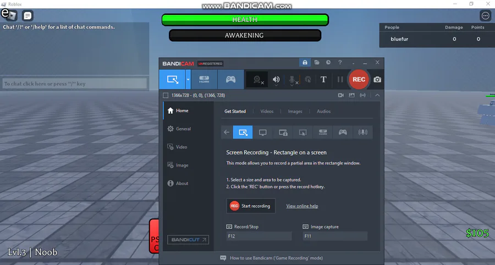Click the lock icon in Bandicam title bar
The width and height of the screenshot is (495, 265).
pos(305,63)
